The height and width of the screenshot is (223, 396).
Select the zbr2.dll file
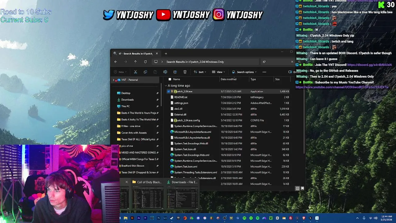click(178, 109)
